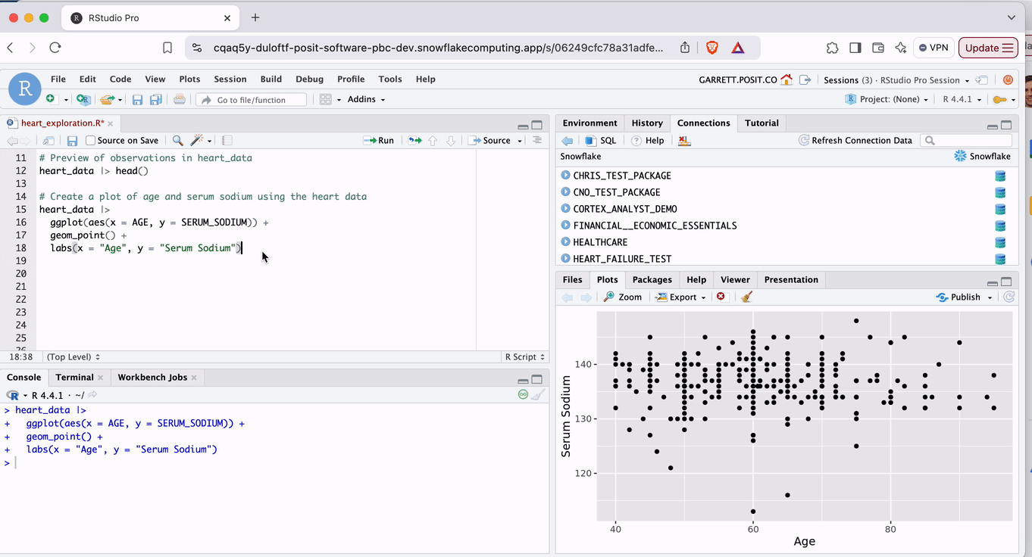The image size is (1032, 557).
Task: Expand the HEALTHCARE database connection
Action: pyautogui.click(x=565, y=242)
